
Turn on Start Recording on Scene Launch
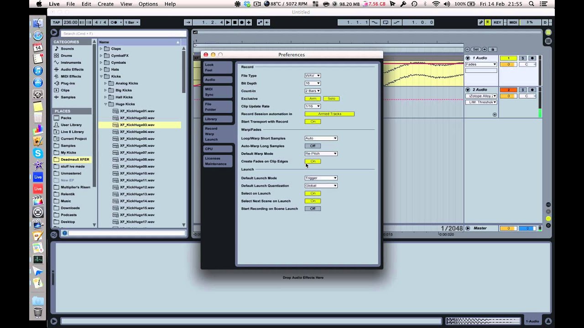[313, 209]
